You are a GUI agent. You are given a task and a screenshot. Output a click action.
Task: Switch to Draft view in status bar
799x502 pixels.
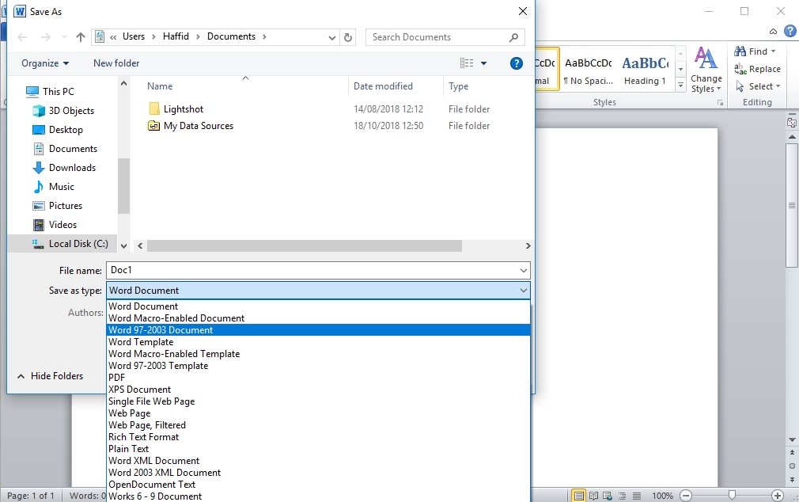tap(637, 496)
